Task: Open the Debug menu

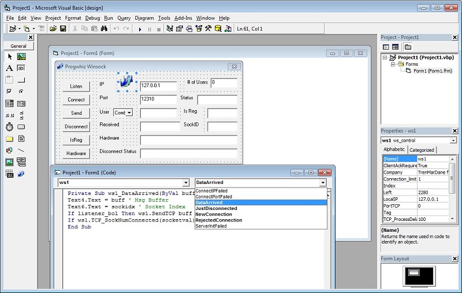Action: coord(92,18)
